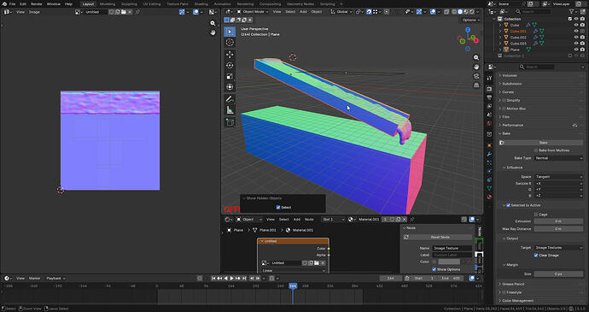Select the Cursor tool in viewport toolbar
This screenshot has height=312, width=589.
coord(230,43)
